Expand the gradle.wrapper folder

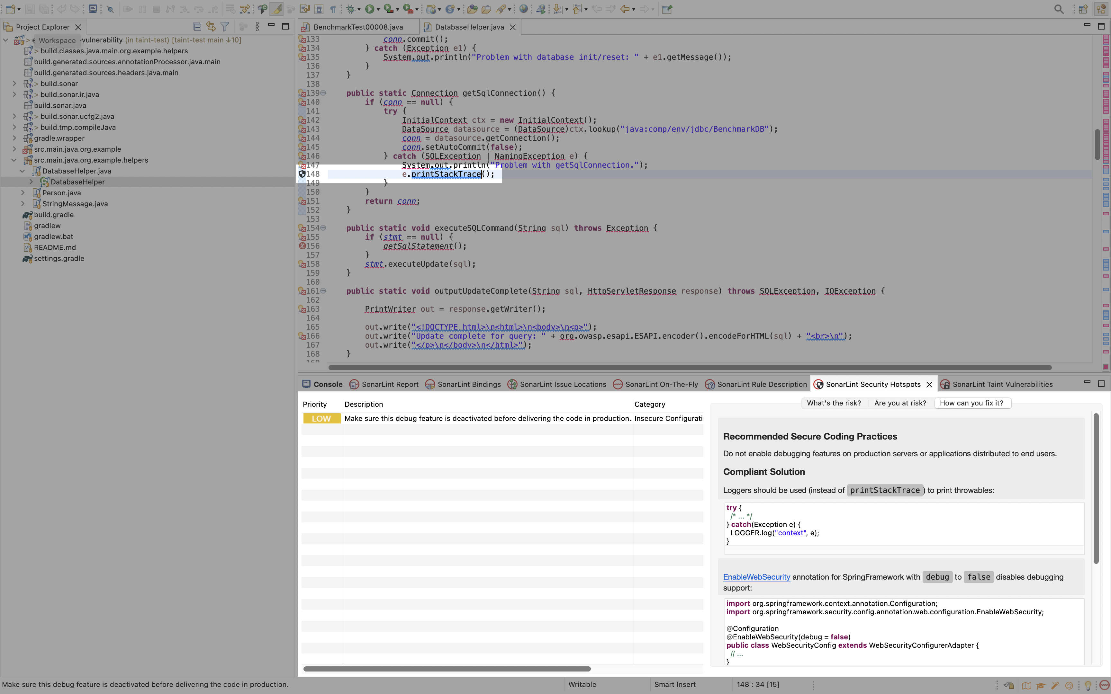click(x=14, y=138)
